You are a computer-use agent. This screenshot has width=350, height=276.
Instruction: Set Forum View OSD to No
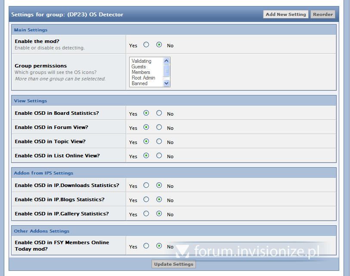(x=159, y=127)
